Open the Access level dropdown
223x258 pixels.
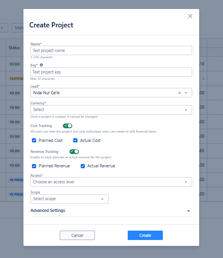pos(111,182)
